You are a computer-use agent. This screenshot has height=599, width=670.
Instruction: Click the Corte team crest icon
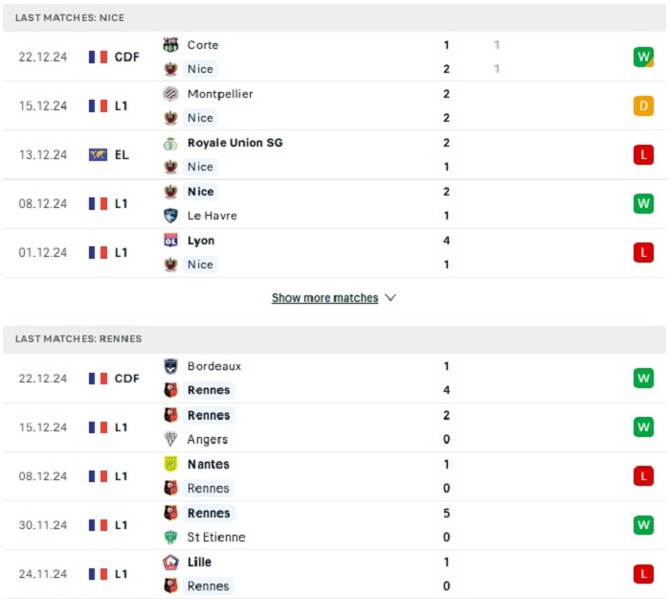click(171, 45)
